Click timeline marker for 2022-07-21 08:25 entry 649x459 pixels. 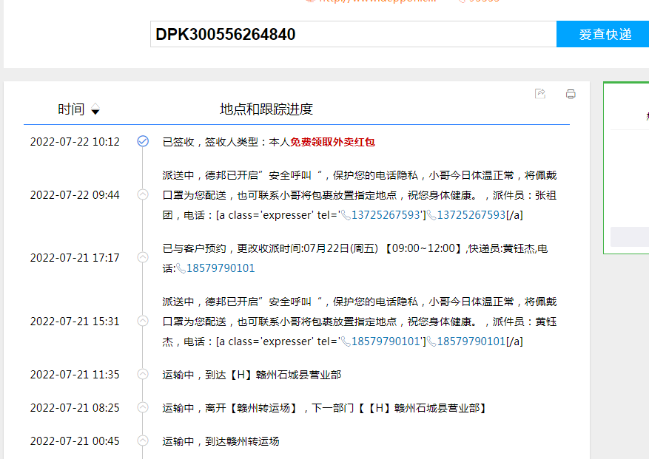click(x=143, y=408)
